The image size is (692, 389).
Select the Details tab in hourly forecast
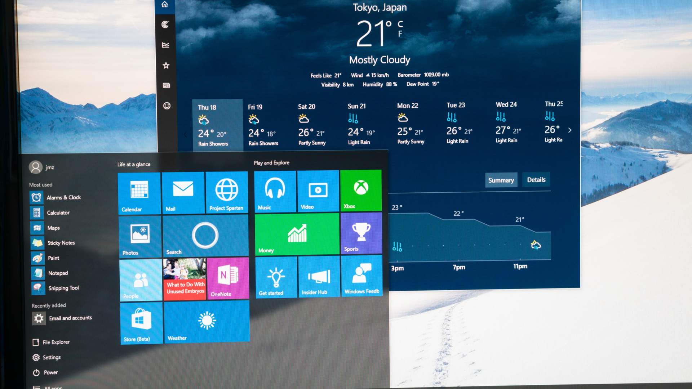pyautogui.click(x=536, y=180)
